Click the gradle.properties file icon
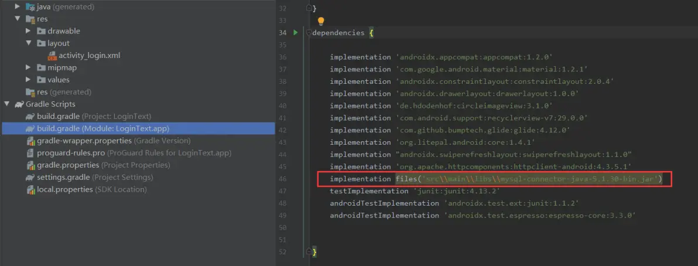The image size is (698, 266). pos(30,165)
